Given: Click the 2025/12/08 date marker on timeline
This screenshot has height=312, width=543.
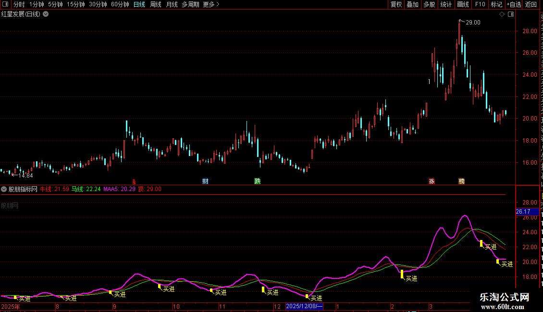Looking at the screenshot, I should coord(304,306).
